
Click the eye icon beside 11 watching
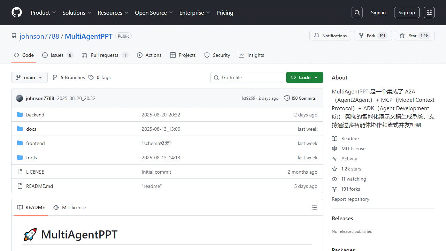pos(334,179)
